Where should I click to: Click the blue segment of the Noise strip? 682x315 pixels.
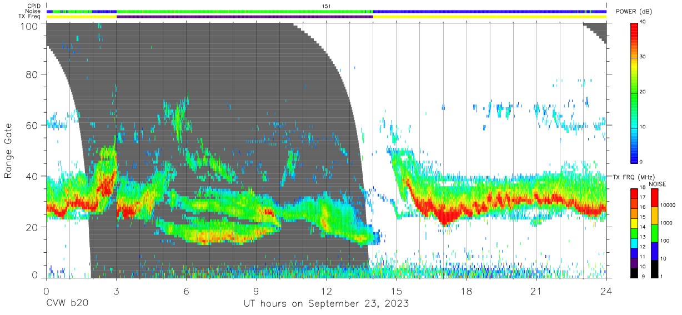click(x=489, y=11)
